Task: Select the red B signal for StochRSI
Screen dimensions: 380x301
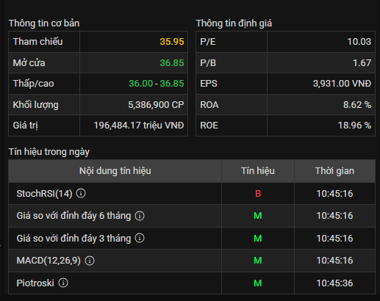Action: click(258, 194)
